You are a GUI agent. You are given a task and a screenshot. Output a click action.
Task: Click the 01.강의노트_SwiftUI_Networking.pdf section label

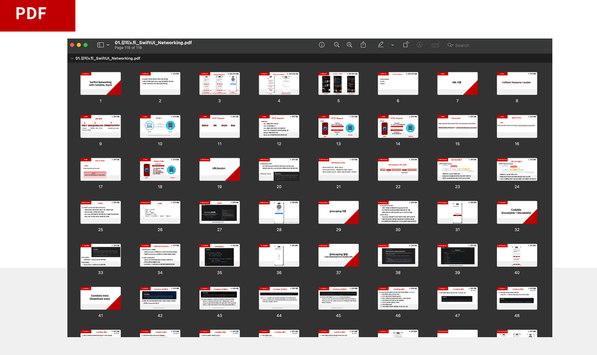[x=108, y=58]
